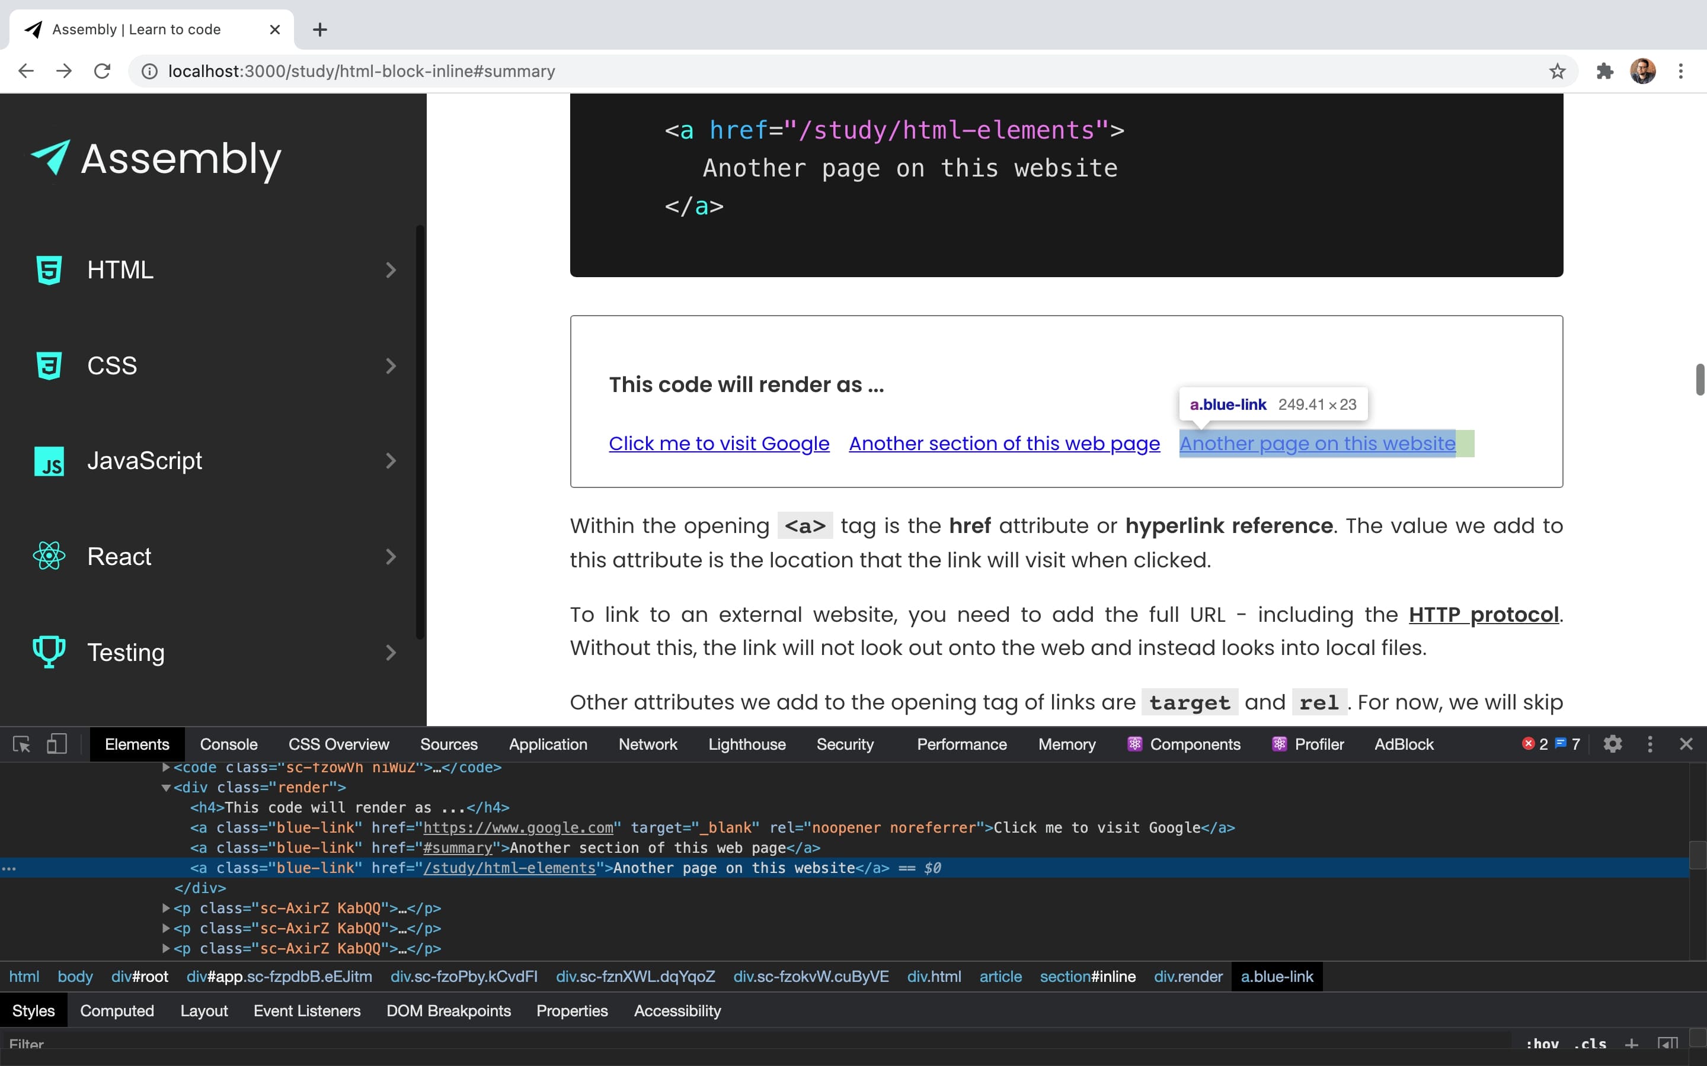Toggle the computed styles sidebar icon
This screenshot has width=1707, height=1066.
point(1668,1044)
